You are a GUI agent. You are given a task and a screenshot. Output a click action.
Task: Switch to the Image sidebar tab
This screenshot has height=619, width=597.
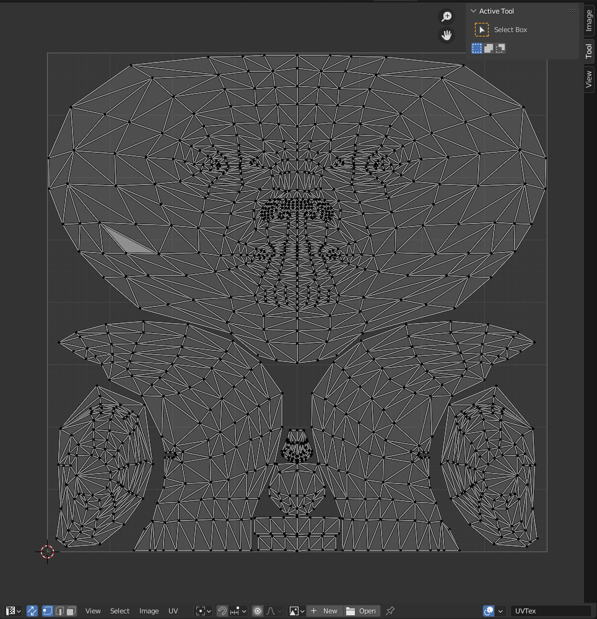(x=589, y=20)
